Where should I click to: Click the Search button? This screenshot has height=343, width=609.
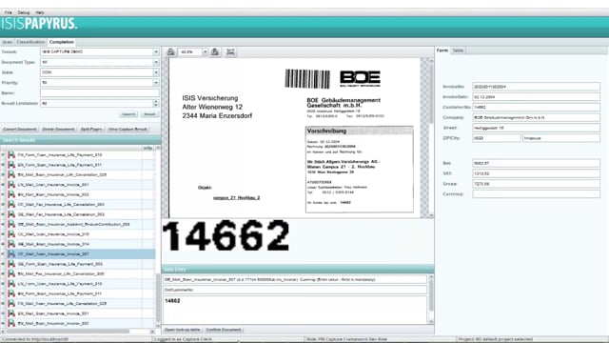coord(128,114)
